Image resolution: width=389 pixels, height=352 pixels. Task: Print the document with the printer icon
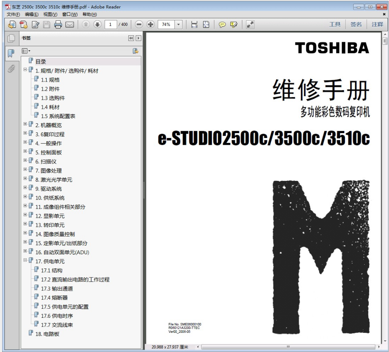click(58, 24)
